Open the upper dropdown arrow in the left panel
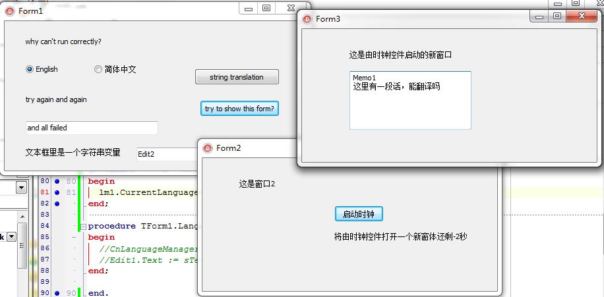 tap(21, 188)
